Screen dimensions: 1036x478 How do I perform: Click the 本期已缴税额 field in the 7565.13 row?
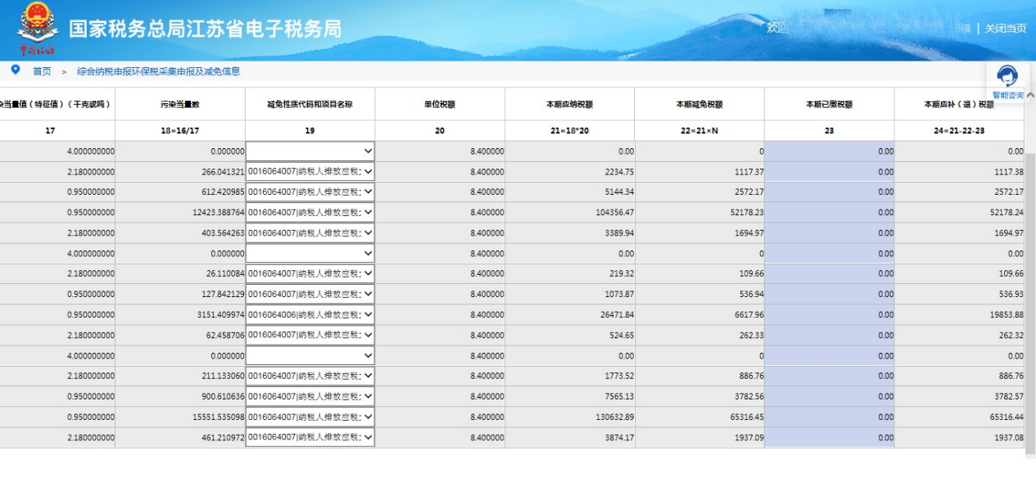pyautogui.click(x=829, y=397)
